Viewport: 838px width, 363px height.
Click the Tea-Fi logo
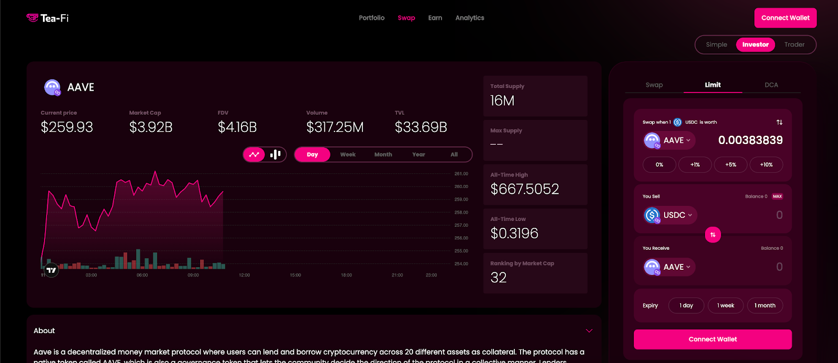tap(48, 18)
